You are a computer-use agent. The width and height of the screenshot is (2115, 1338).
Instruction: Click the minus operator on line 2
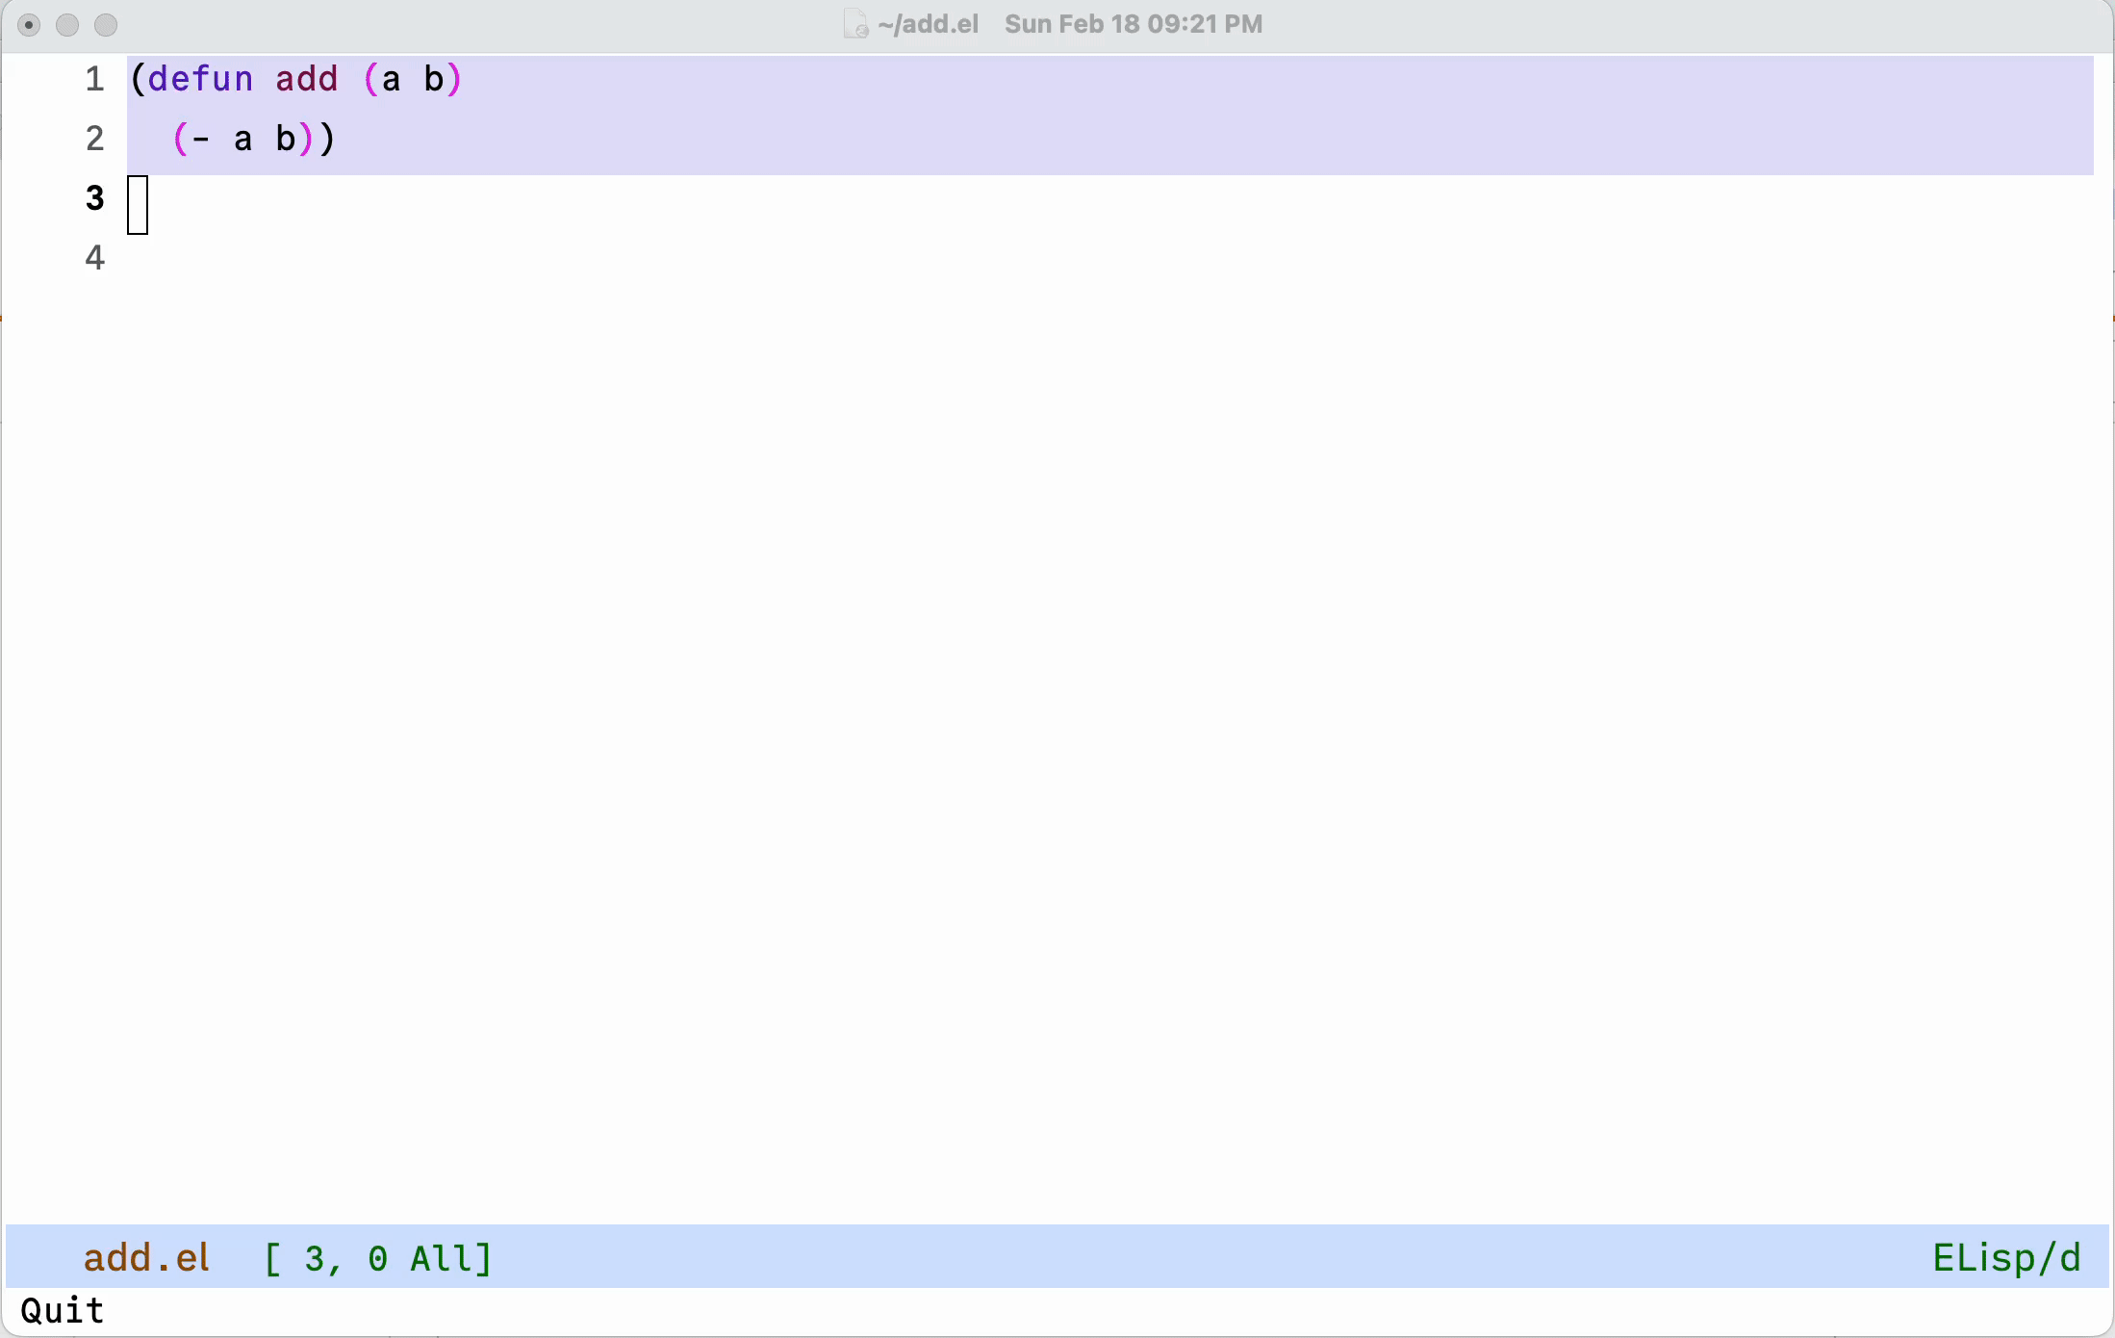[x=201, y=140]
